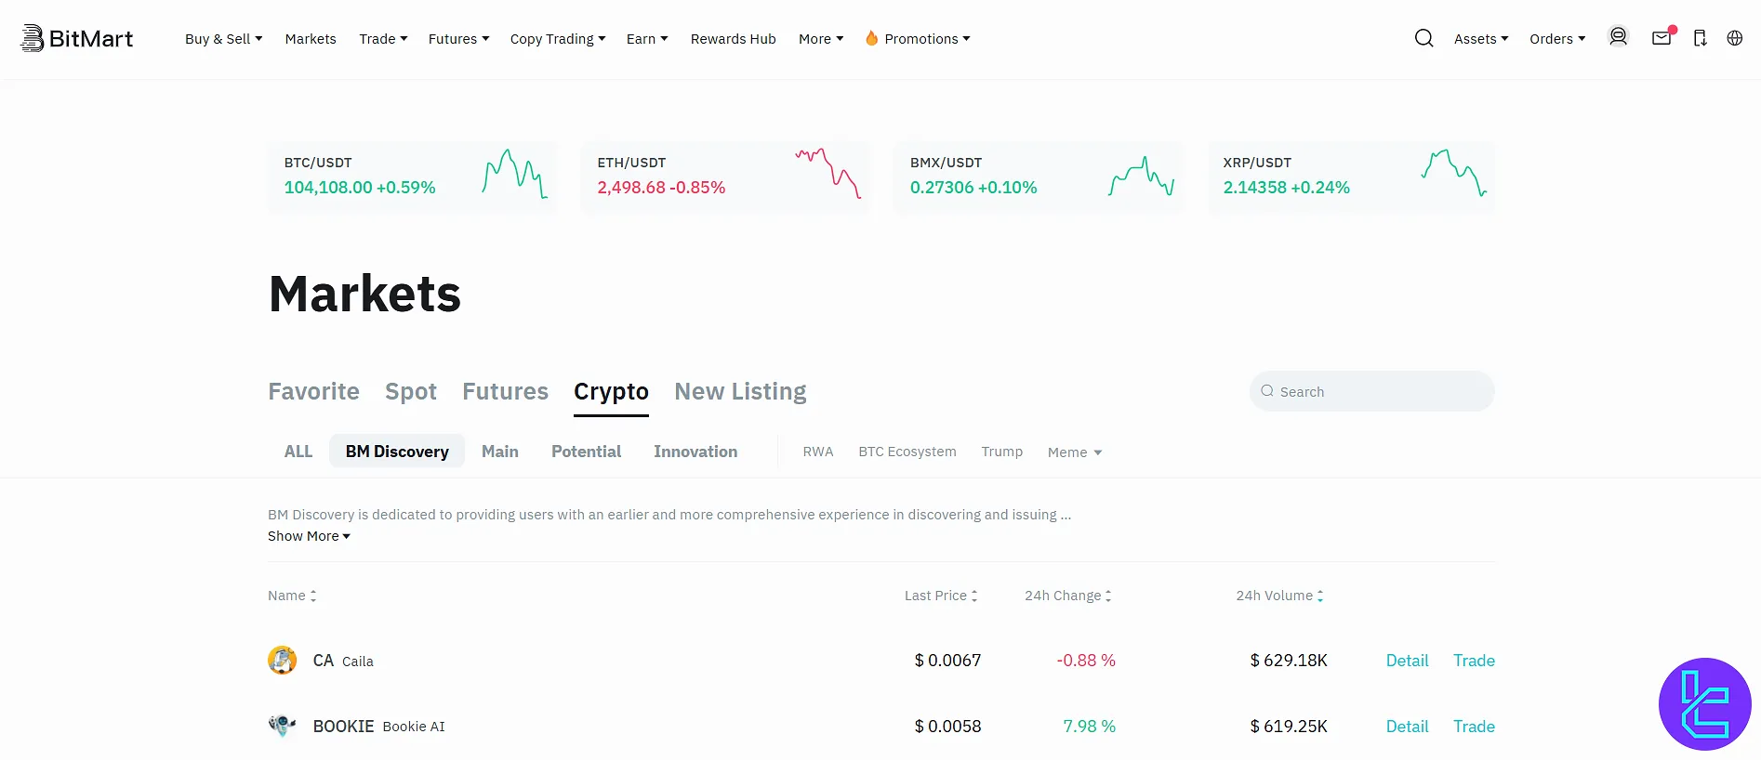Screen dimensions: 1761x760
Task: Select the Potential category filter
Action: pyautogui.click(x=586, y=452)
